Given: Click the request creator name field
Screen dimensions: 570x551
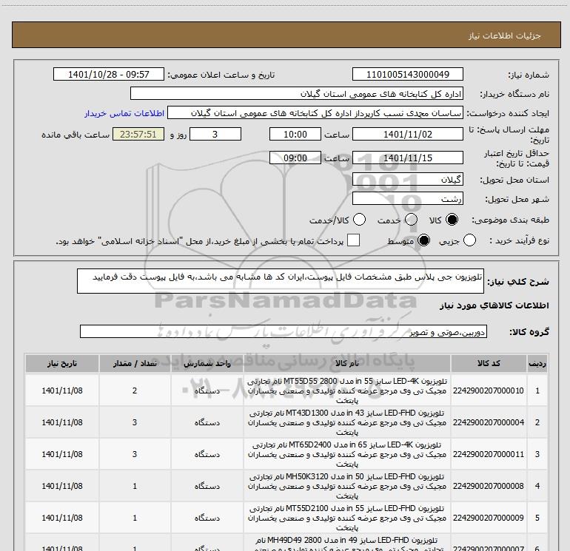Looking at the screenshot, I should 315,112.
